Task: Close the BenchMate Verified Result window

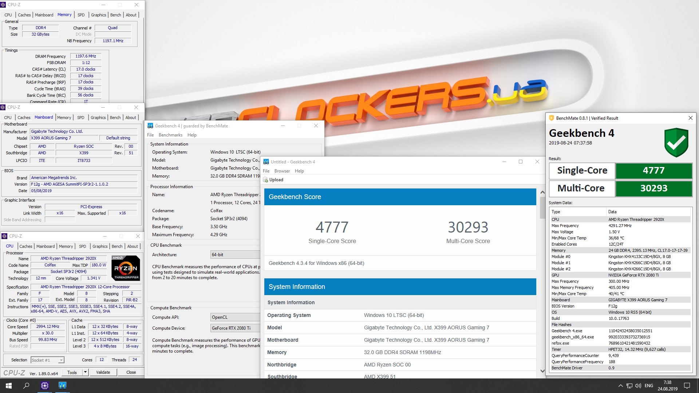Action: [x=690, y=118]
